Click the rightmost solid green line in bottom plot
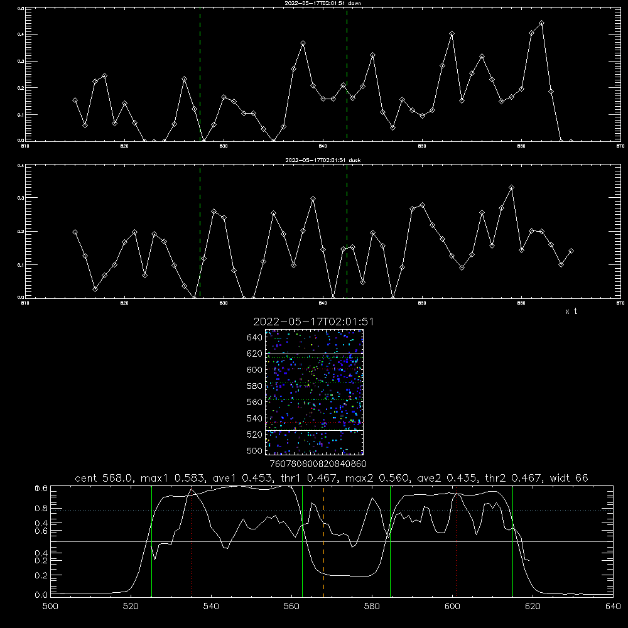The image size is (628, 628). coord(512,541)
